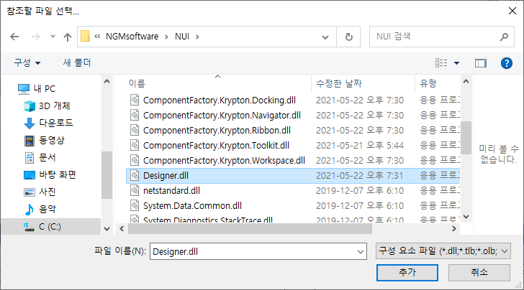The height and width of the screenshot is (290, 524).
Task: Click navigation pane scroll up arrow
Action: 107,81
